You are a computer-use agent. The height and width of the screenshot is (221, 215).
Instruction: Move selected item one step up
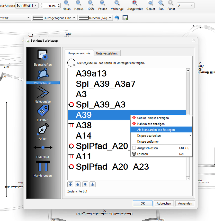tap(78, 184)
